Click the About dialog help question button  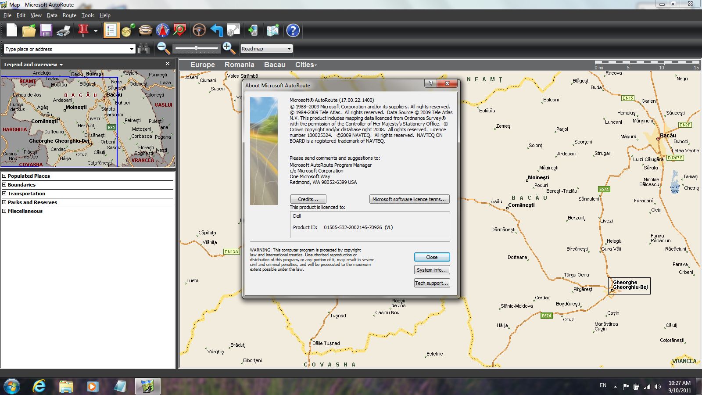tap(430, 83)
